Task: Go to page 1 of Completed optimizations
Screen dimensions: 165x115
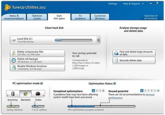Action: [x=93, y=91]
